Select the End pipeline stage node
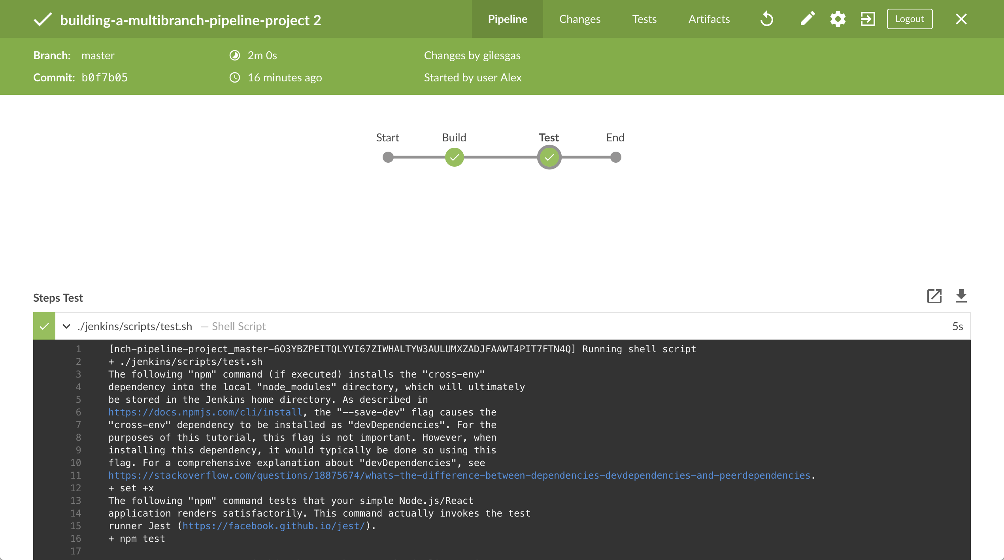 point(616,156)
